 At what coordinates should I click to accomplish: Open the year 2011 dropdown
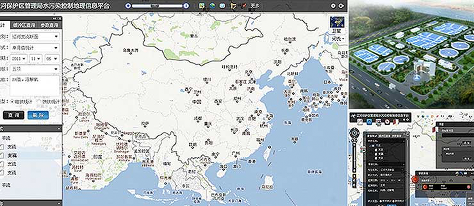click(x=18, y=58)
